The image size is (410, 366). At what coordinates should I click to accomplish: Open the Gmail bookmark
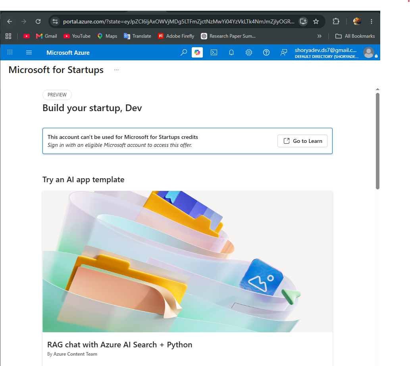tap(46, 36)
